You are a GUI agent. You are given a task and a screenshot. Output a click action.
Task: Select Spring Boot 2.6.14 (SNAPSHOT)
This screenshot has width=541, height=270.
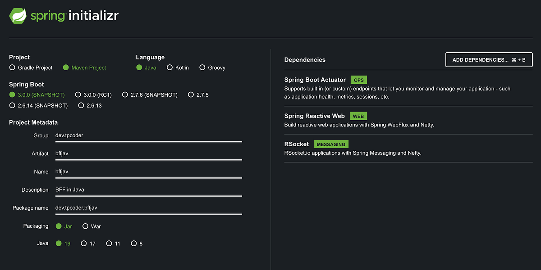(x=12, y=106)
